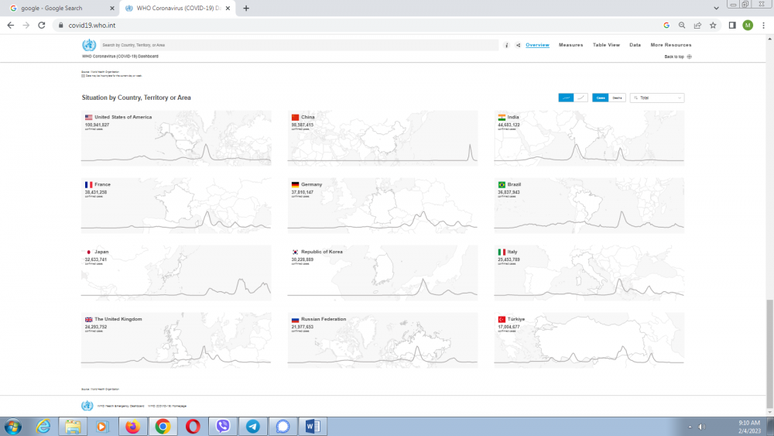The image size is (774, 436).
Task: Launch Viber from the taskbar
Action: (223, 426)
